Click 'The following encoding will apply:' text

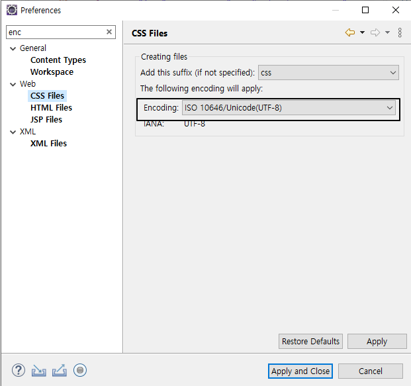click(201, 89)
